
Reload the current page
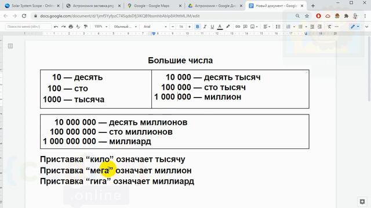(24, 16)
